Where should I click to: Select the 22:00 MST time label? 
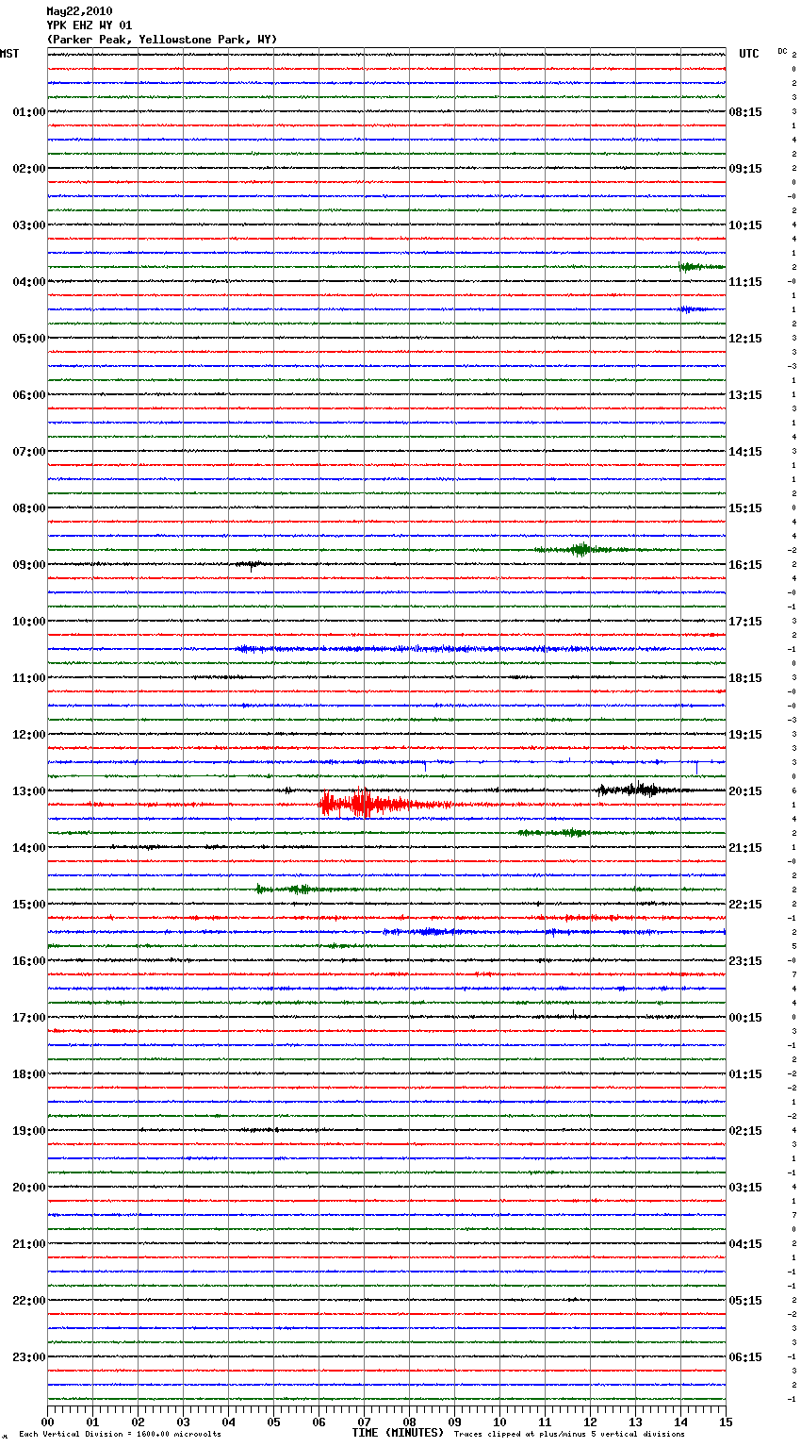[x=29, y=1301]
